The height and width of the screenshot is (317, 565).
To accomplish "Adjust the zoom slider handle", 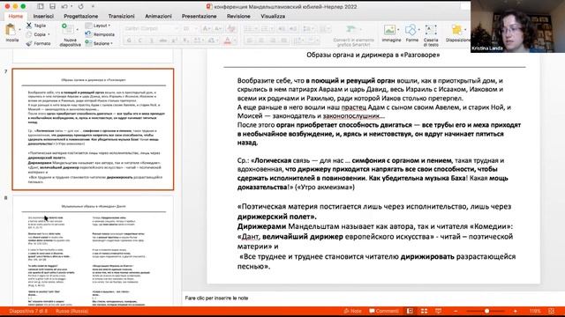I will (x=486, y=311).
